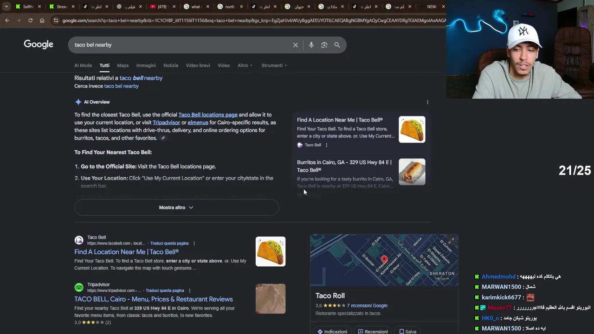Expand the overview with Mostra altro

coord(176,207)
